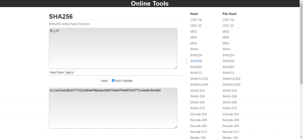Open SHA3-512 in Hash column

coord(197,108)
